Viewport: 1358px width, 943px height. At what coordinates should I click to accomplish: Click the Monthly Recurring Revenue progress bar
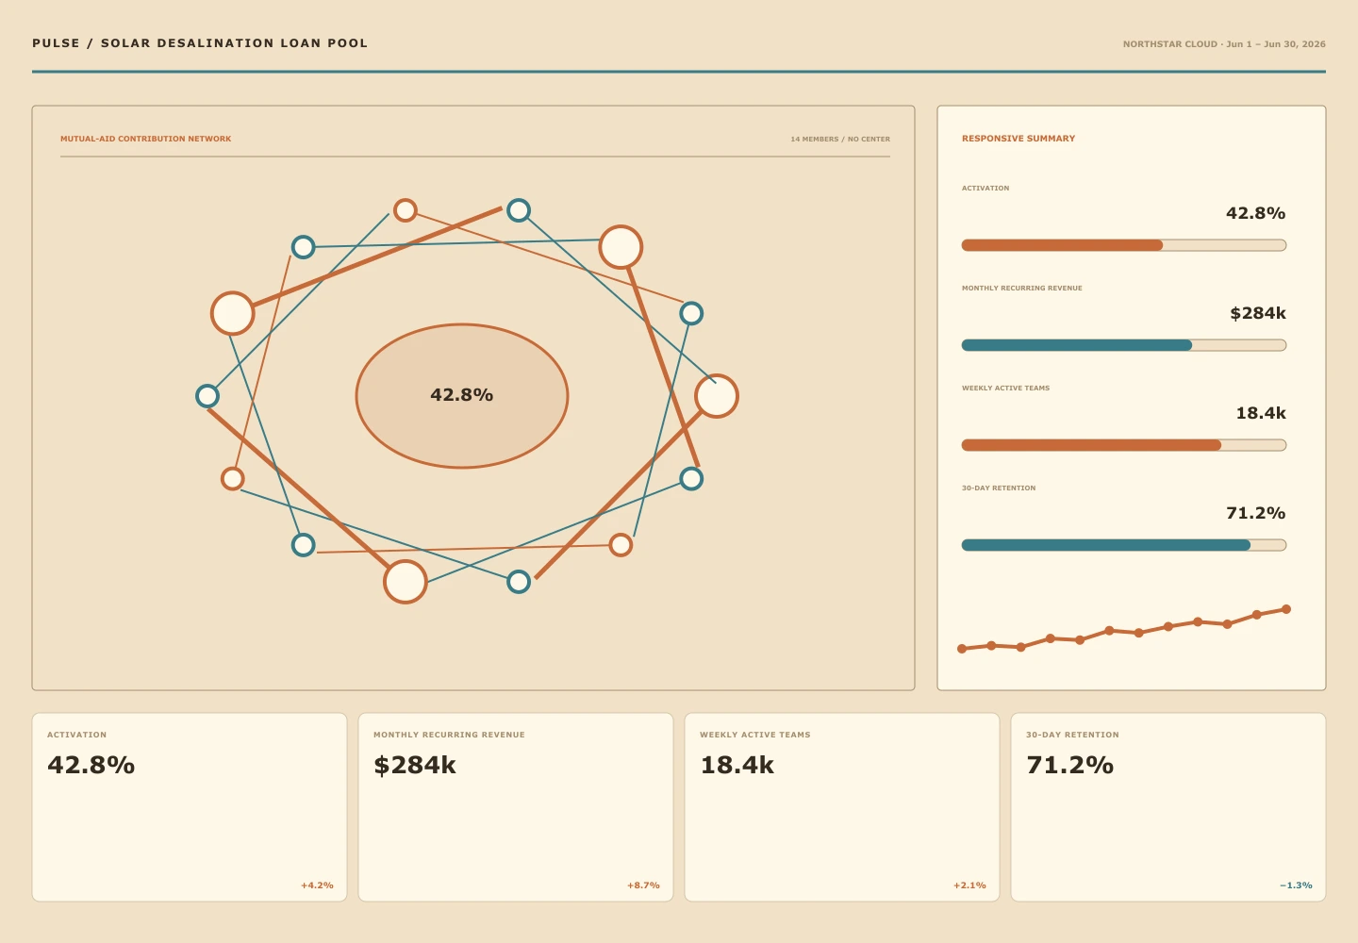(x=1124, y=345)
